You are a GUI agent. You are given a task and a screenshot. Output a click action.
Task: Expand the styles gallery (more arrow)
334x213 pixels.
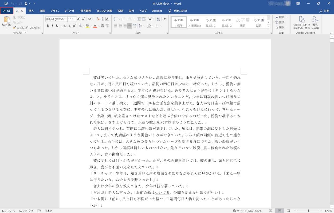tap(269, 27)
